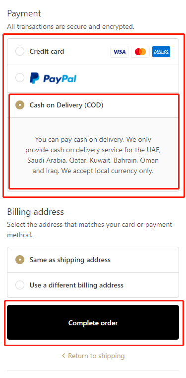Click the Same as shipping address label
The image size is (186, 378).
click(x=70, y=260)
